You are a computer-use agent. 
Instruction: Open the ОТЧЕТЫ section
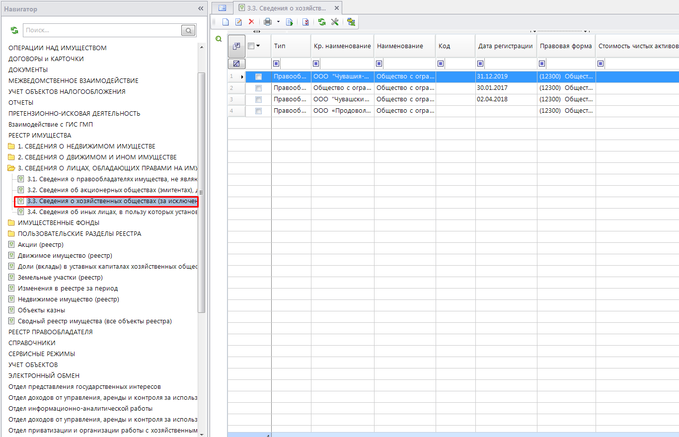(20, 102)
